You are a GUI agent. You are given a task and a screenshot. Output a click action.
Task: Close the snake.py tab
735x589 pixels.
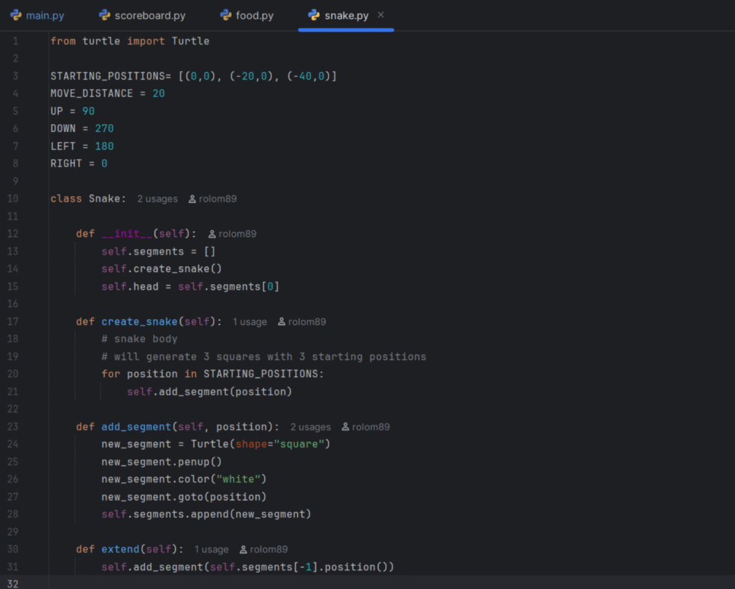(380, 15)
